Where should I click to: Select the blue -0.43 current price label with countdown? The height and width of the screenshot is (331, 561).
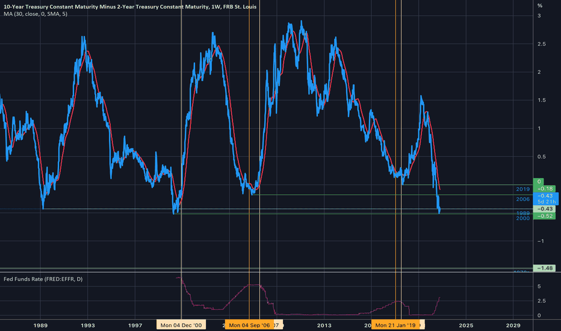545,199
